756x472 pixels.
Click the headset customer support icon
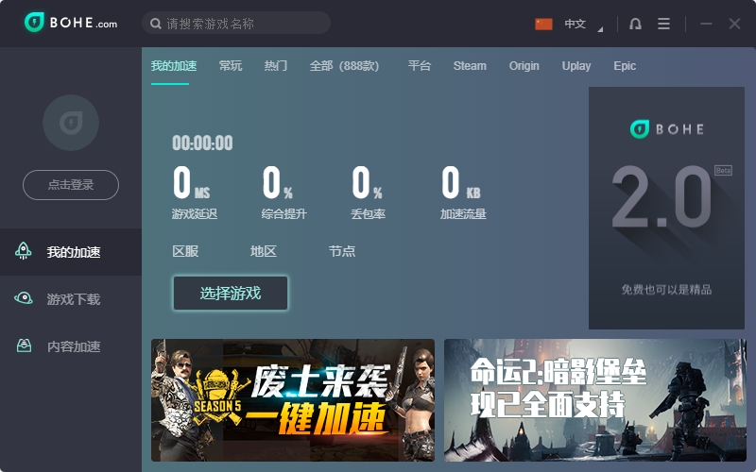(635, 24)
